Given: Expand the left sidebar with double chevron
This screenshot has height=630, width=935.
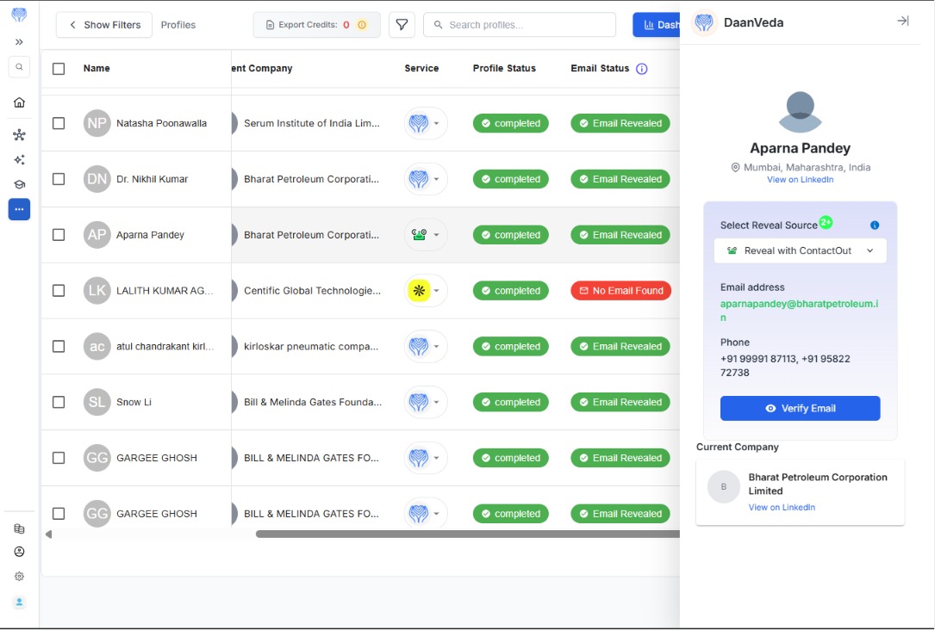Looking at the screenshot, I should (x=19, y=41).
